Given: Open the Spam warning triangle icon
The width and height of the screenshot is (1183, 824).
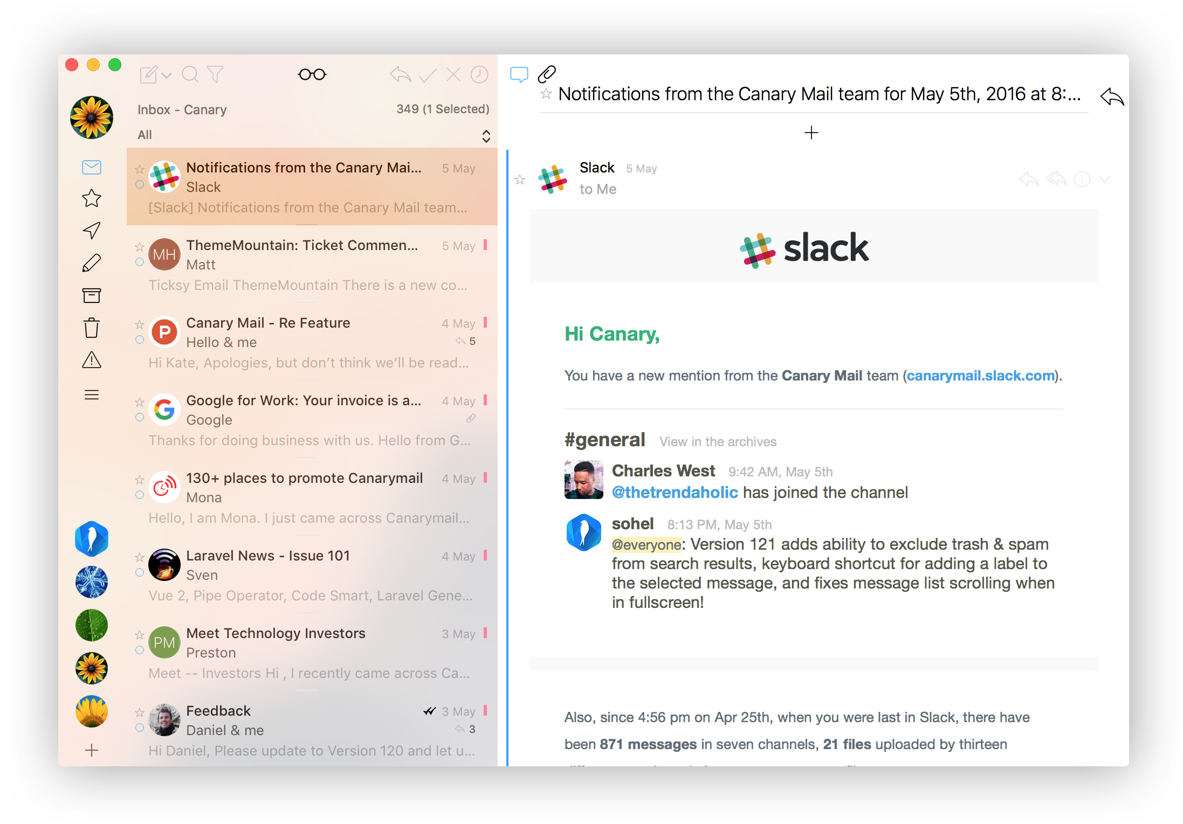Looking at the screenshot, I should click(x=92, y=360).
